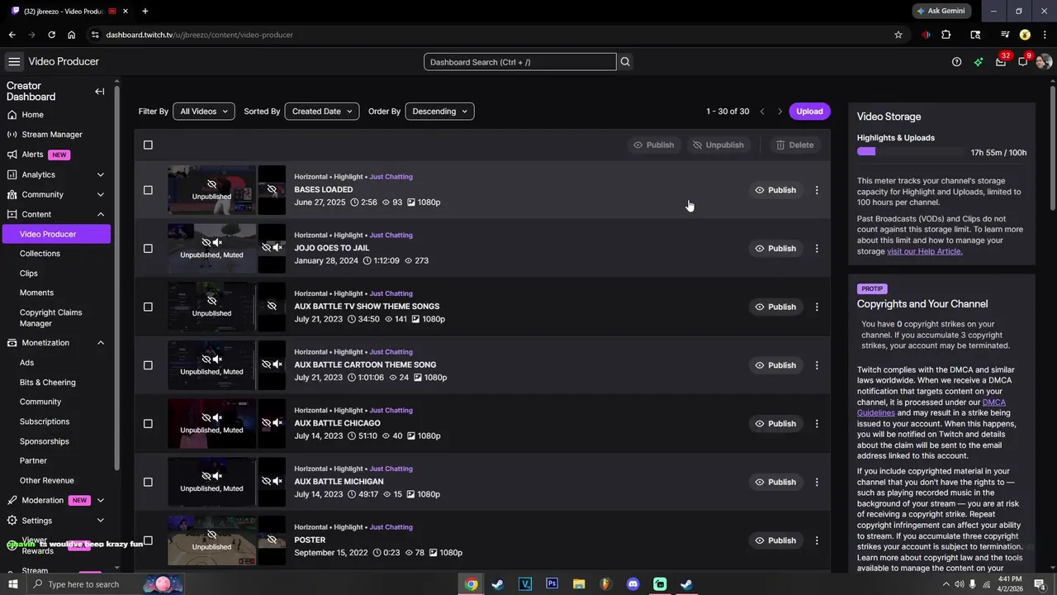Collapse the Monetization sidebar section
The image size is (1057, 595).
coord(101,343)
